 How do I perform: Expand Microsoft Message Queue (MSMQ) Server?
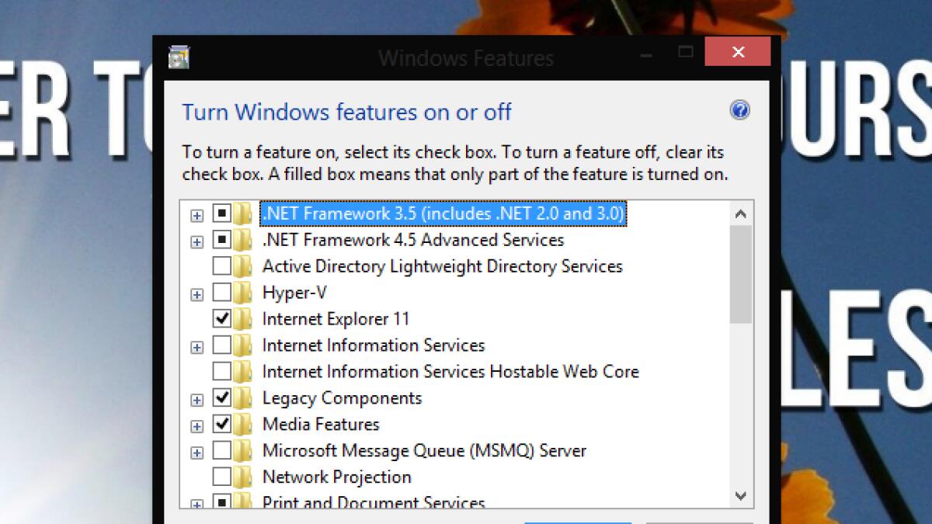coord(196,451)
